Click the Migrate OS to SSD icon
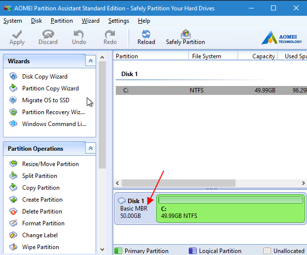 click(x=13, y=100)
